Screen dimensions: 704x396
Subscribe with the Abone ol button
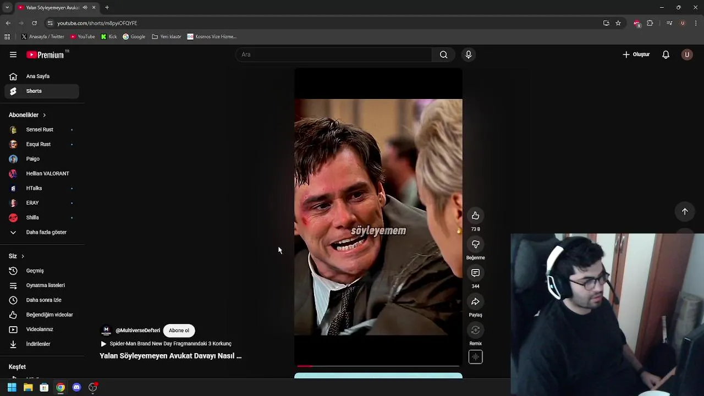point(179,331)
